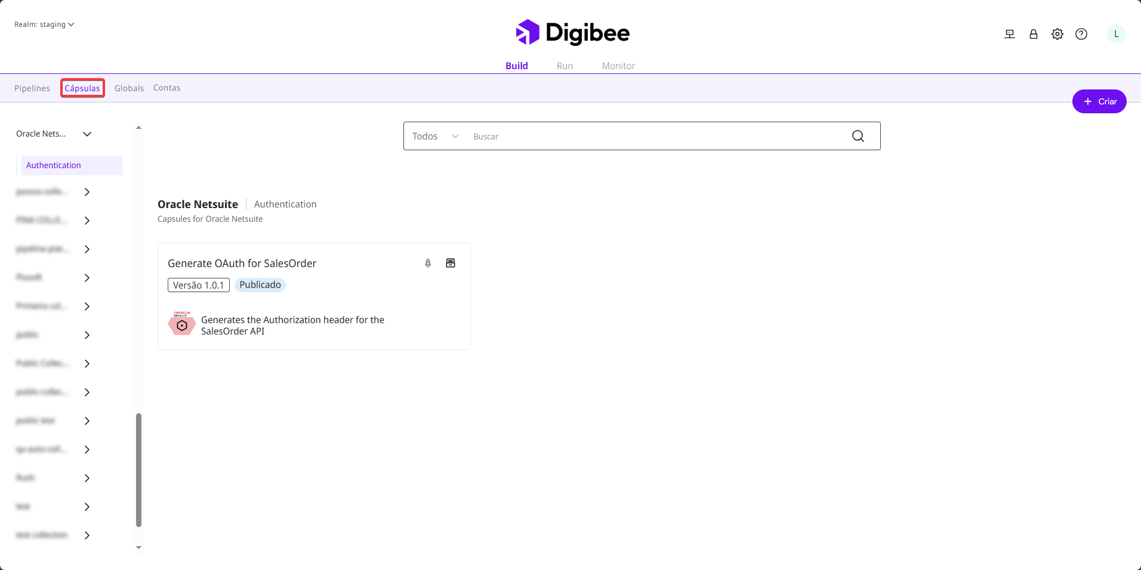
Task: Click the Criar button
Action: 1099,101
